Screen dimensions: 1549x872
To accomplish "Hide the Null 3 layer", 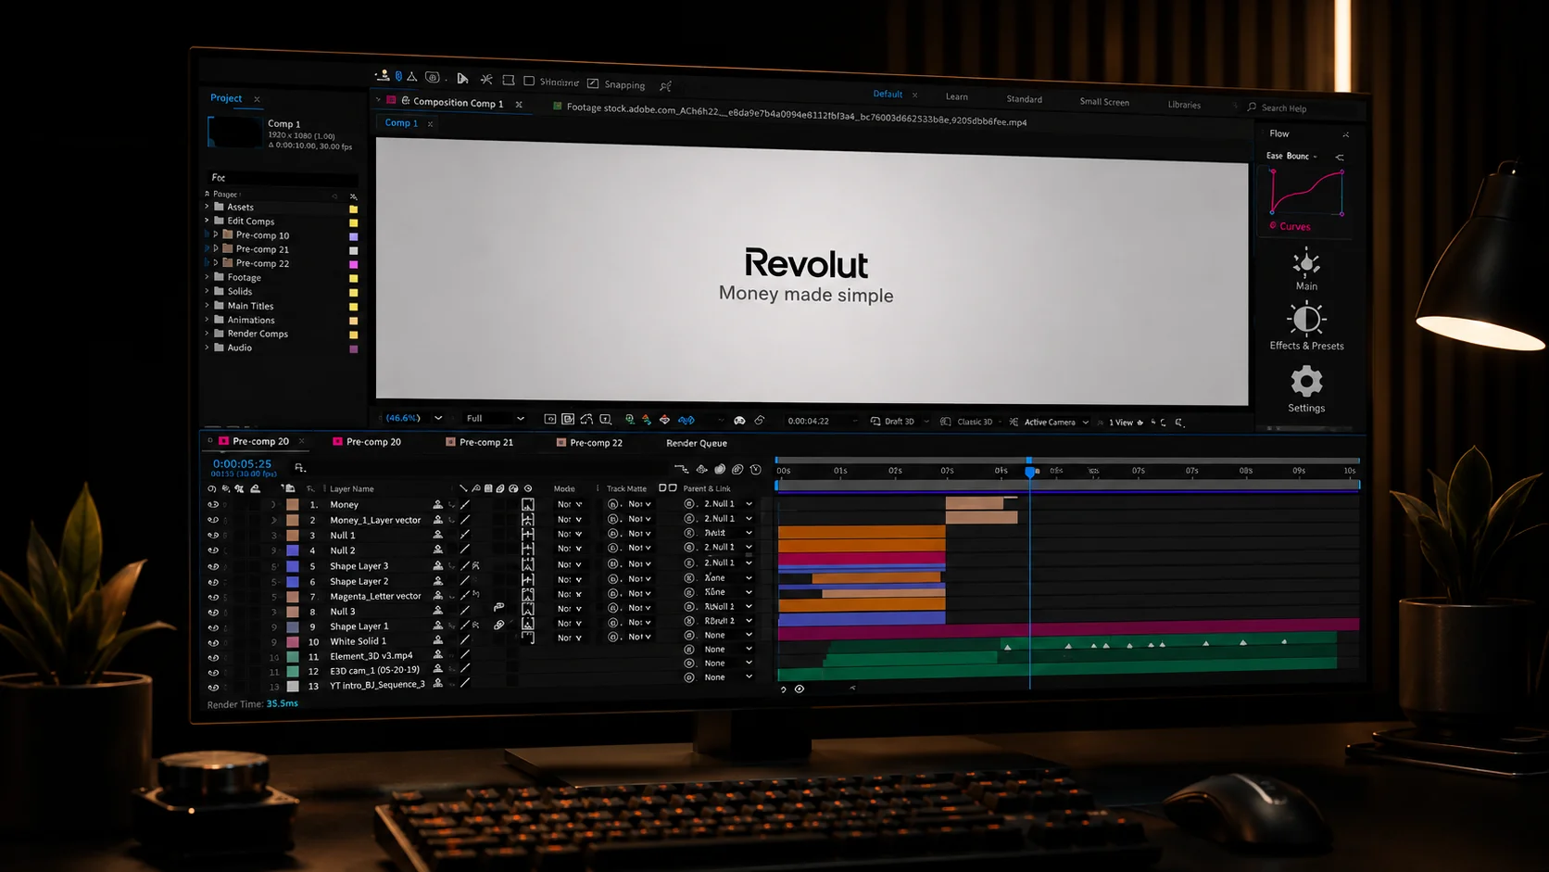I will point(213,612).
